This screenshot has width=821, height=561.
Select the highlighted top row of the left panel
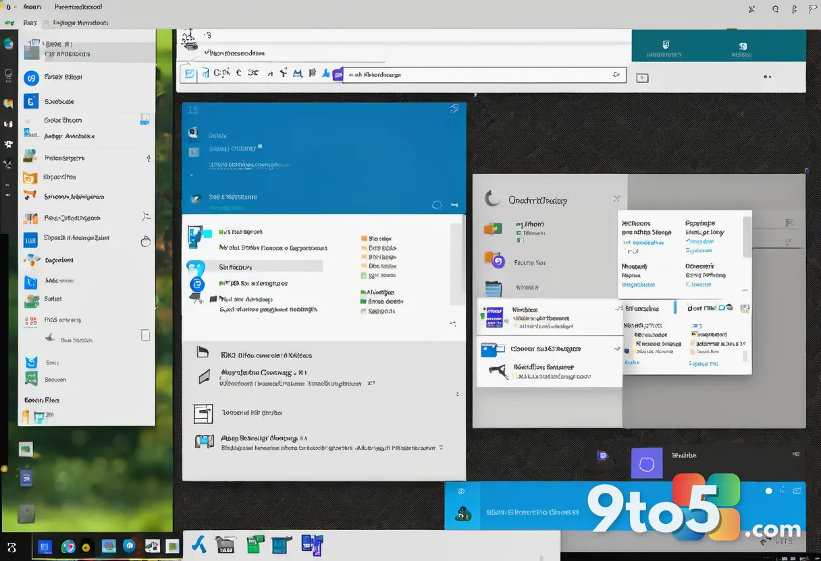[88, 52]
